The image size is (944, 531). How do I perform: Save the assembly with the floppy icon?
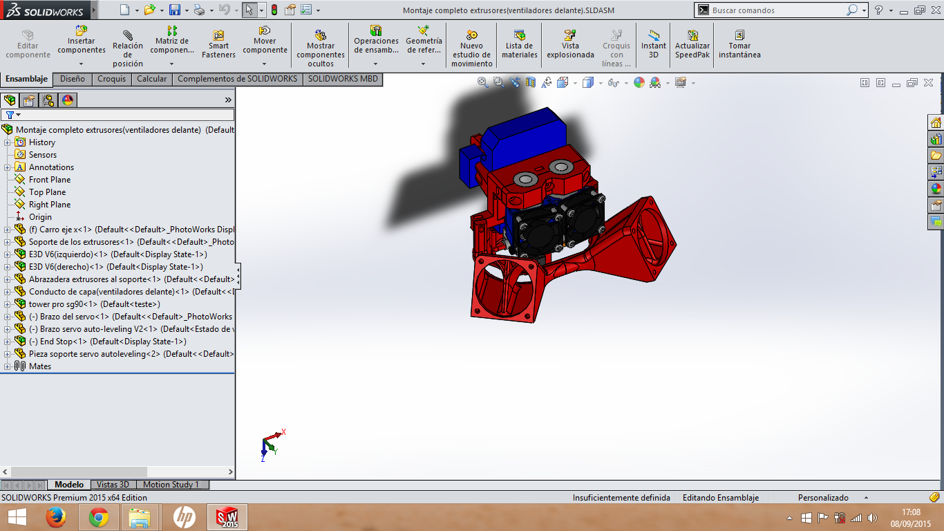tap(175, 10)
